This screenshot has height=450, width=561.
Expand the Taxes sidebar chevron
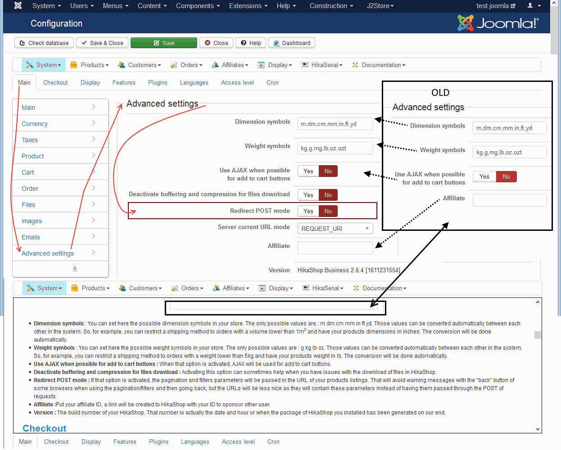pyautogui.click(x=94, y=139)
